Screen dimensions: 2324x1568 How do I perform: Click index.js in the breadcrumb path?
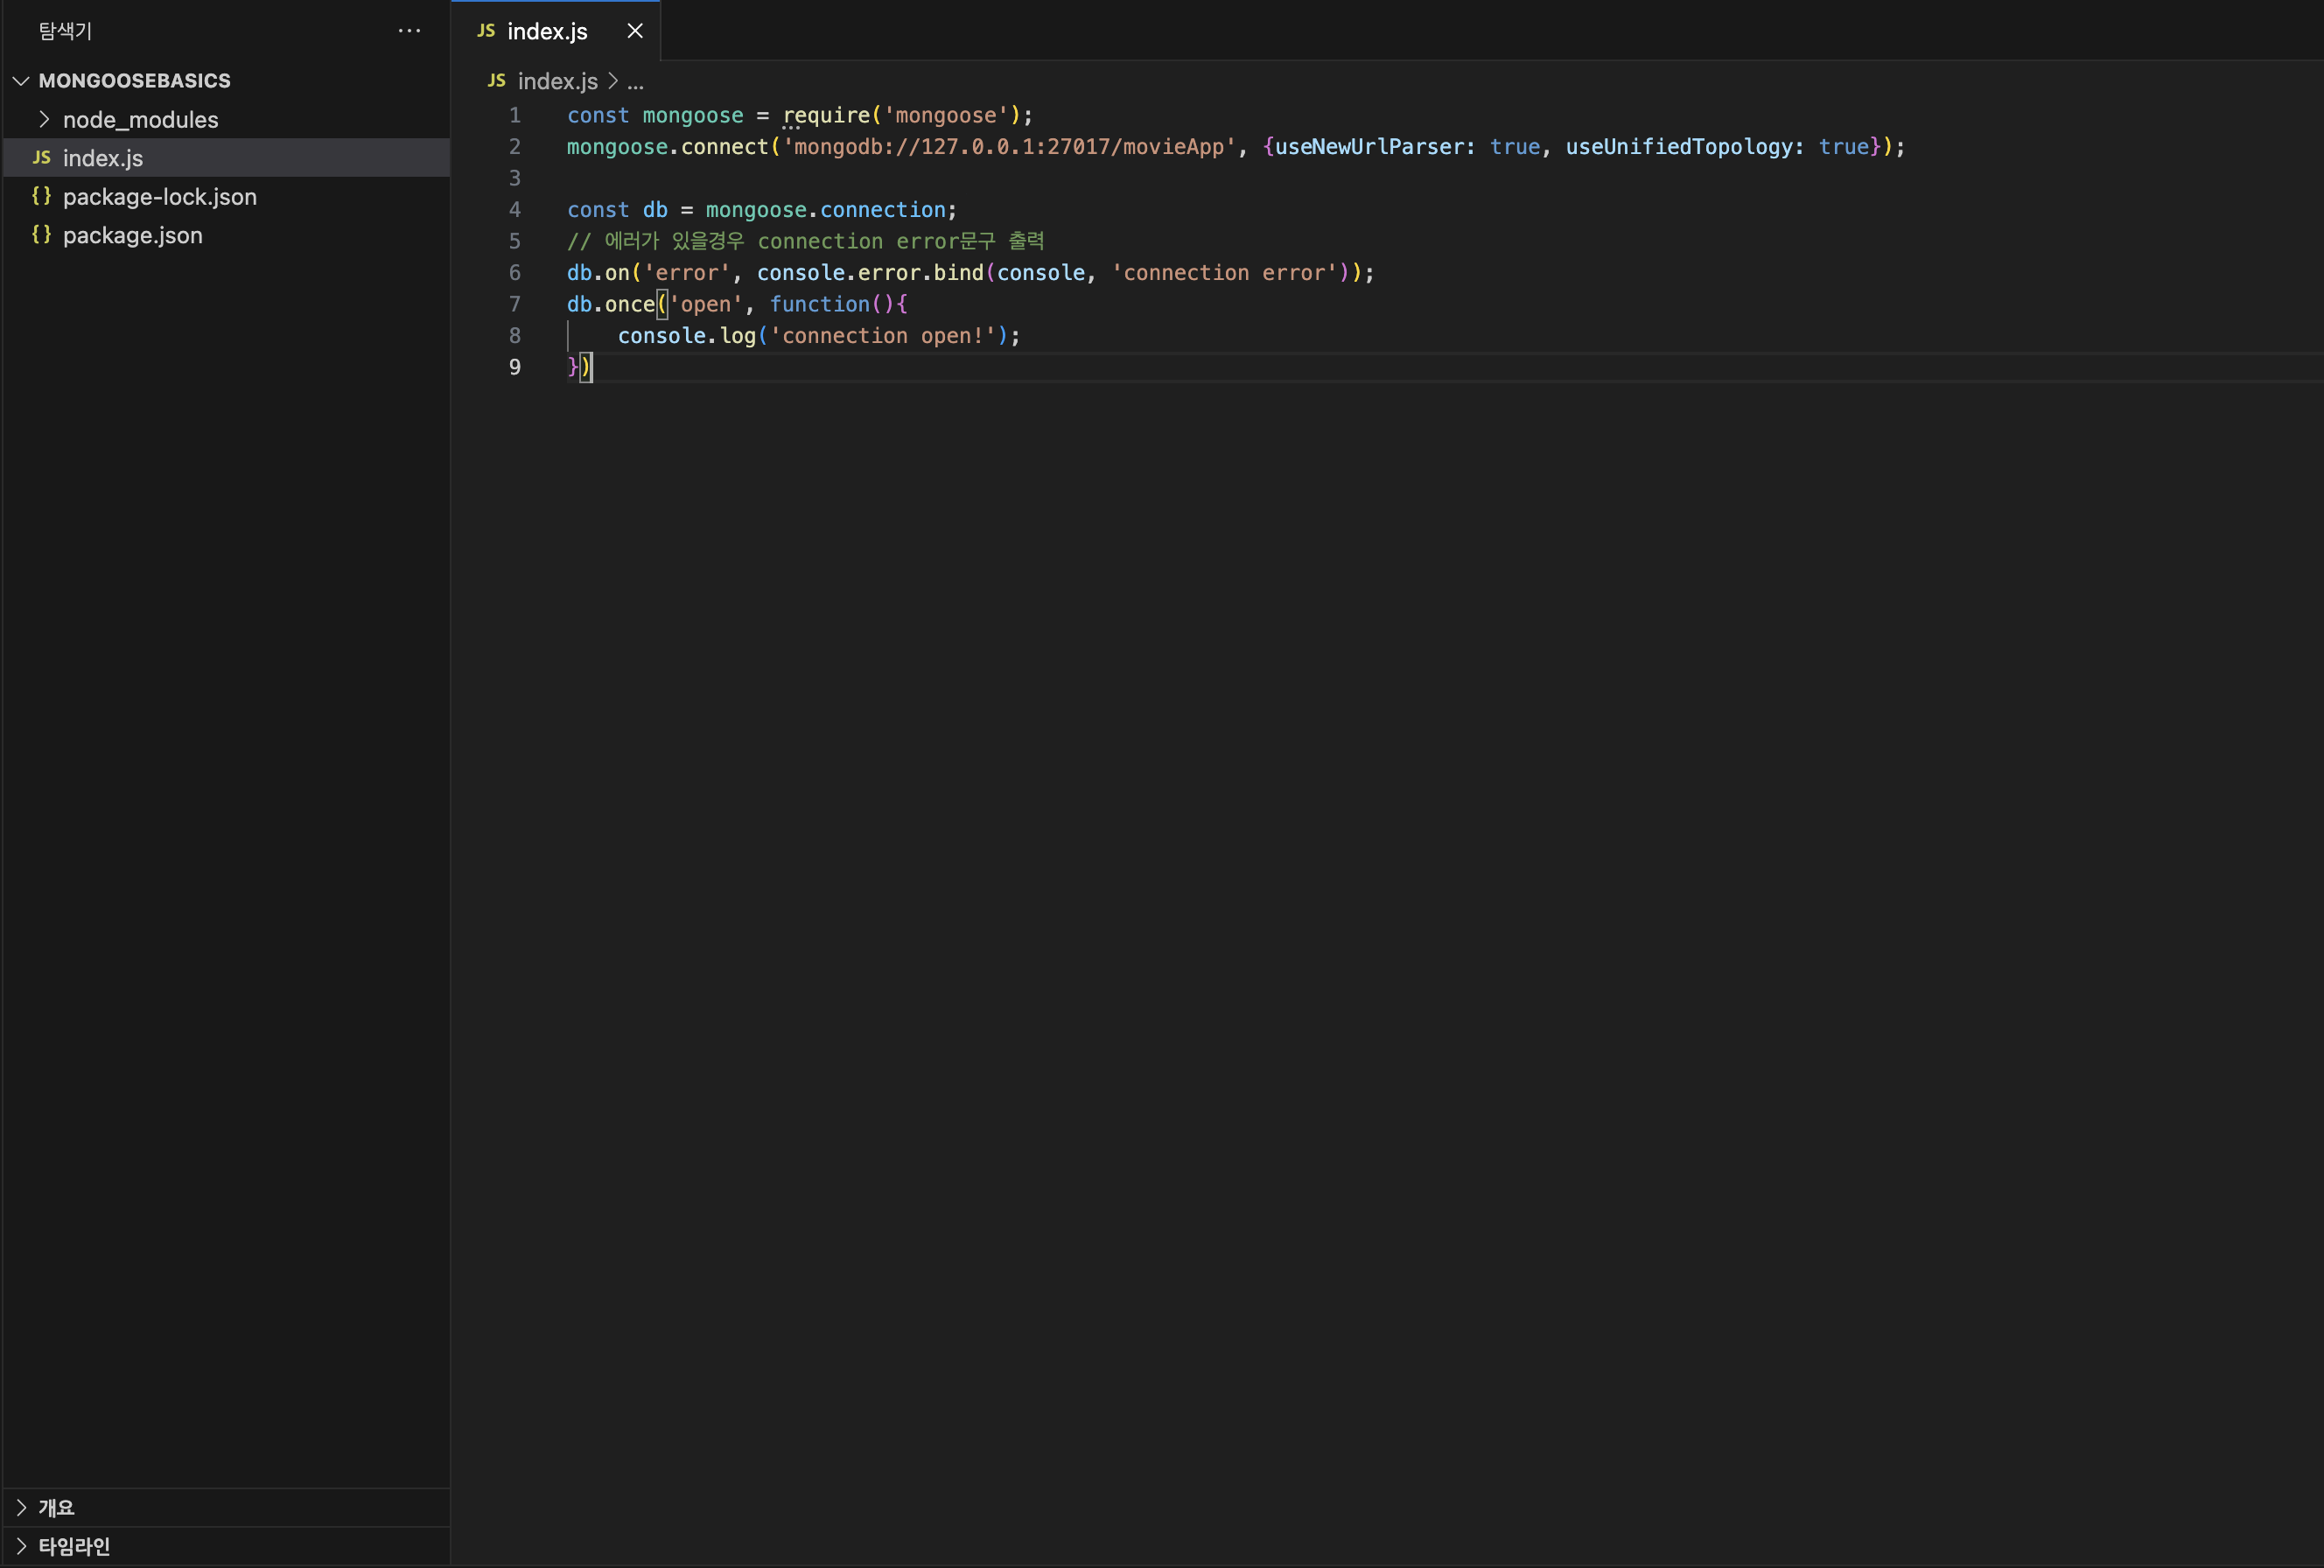557,81
